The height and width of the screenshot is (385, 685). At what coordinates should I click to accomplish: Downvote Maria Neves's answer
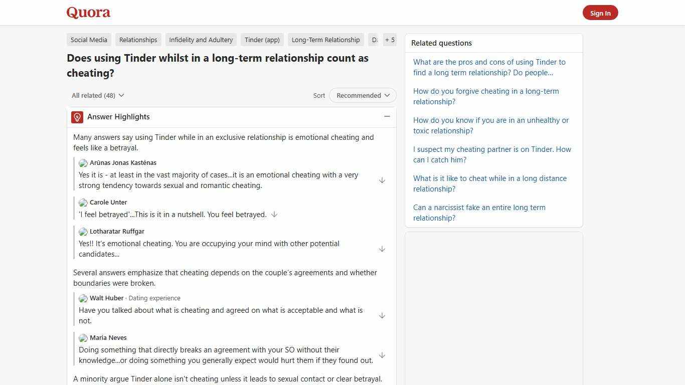tap(382, 355)
